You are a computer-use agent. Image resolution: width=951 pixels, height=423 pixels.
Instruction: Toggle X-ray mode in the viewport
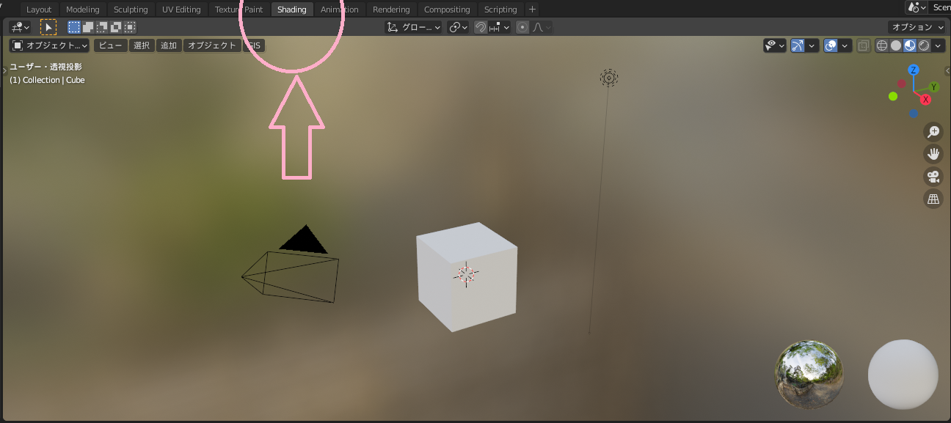[x=863, y=45]
